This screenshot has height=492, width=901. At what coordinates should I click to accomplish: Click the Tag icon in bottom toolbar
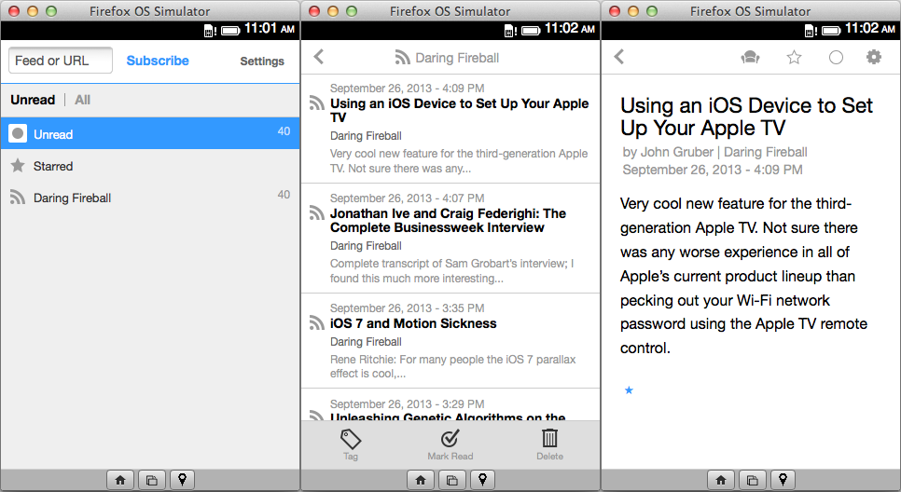pyautogui.click(x=351, y=439)
